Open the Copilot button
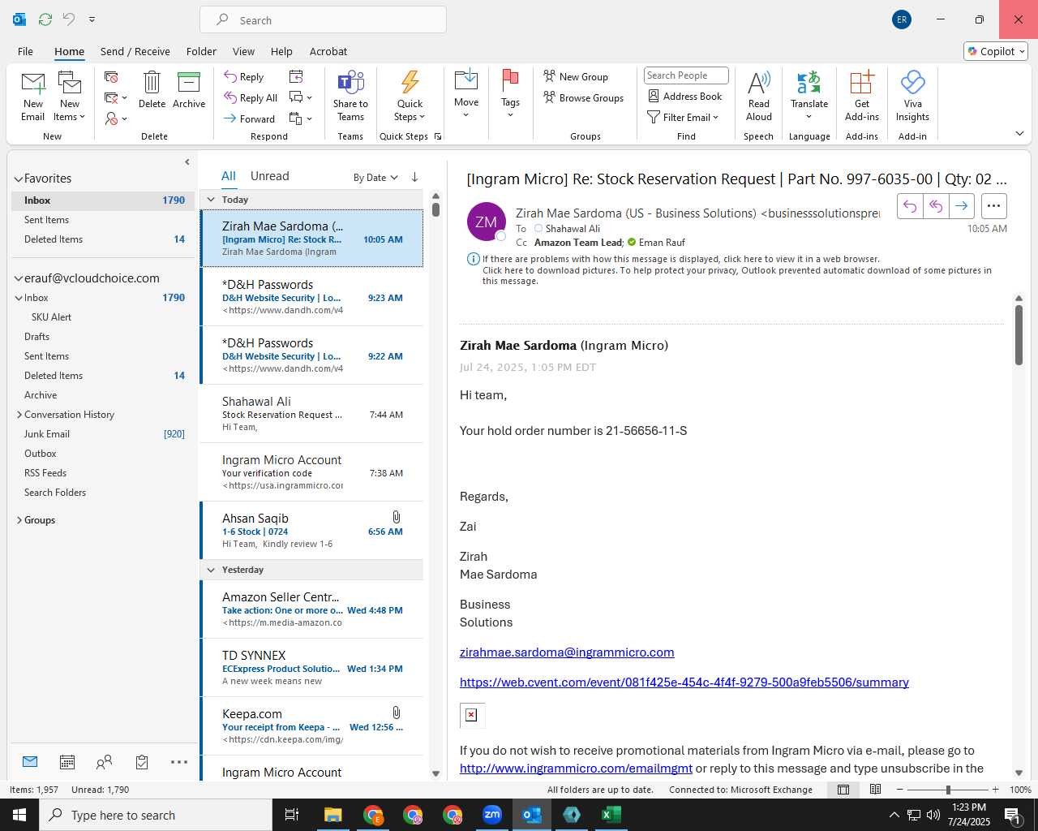Image resolution: width=1038 pixels, height=831 pixels. click(996, 51)
